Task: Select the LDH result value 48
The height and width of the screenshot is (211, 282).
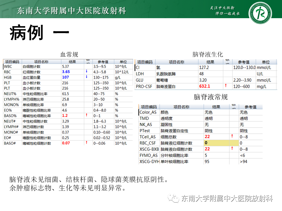Action: tap(201, 74)
